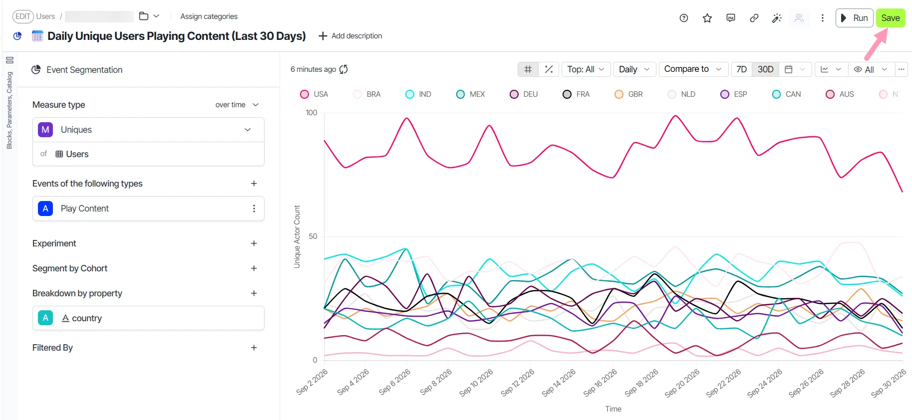The width and height of the screenshot is (912, 420).
Task: Click Assign categories link
Action: click(209, 16)
